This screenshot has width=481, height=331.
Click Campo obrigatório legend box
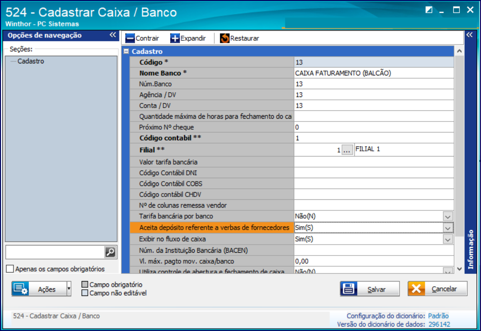[85, 284]
